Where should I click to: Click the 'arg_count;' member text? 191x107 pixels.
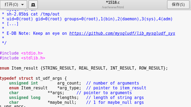[x=69, y=83]
